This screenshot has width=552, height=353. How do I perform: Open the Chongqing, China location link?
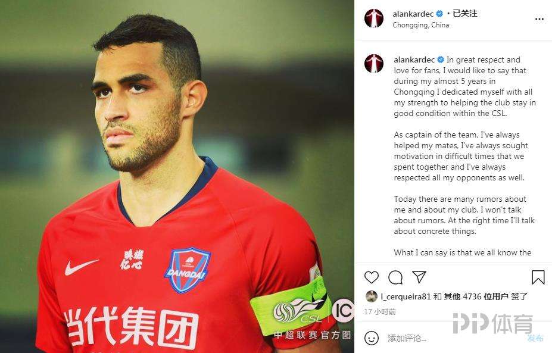tap(420, 25)
